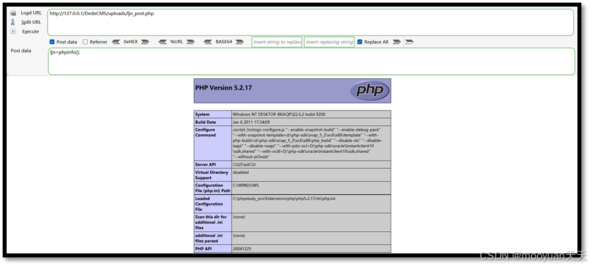
Task: Click the 'PHP Version 5.2.17' heading
Action: 224,88
